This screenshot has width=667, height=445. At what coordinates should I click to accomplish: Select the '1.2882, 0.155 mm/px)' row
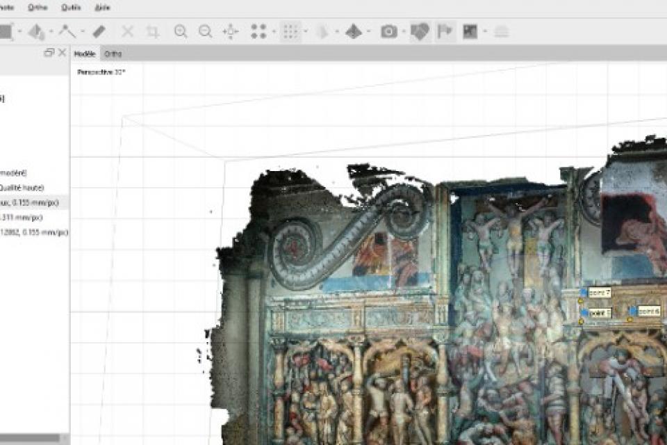pyautogui.click(x=35, y=232)
